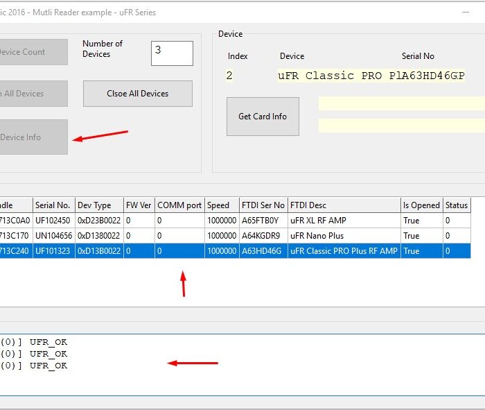Click FTDI serial A63HD46G cell
The height and width of the screenshot is (410, 485).
point(263,251)
